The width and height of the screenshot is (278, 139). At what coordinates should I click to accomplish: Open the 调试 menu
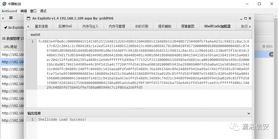coord(43,11)
